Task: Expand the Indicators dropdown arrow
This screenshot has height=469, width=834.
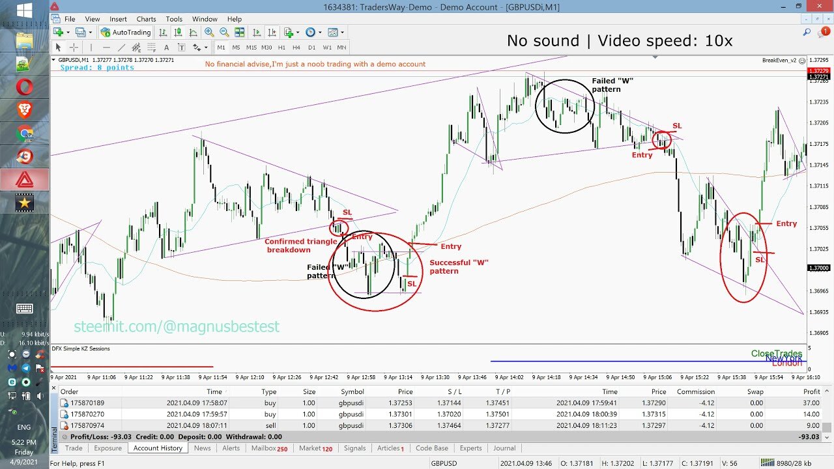Action: [298, 33]
